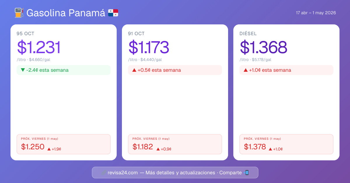Click the Comparte share text
This screenshot has height=183, width=350.
tap(230, 173)
